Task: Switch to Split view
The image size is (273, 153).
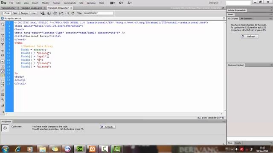Action: [x=15, y=13]
